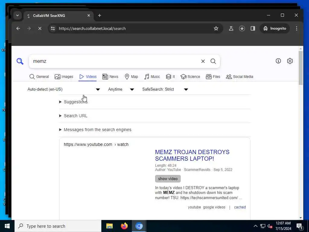Switch to the General category

coord(39,76)
